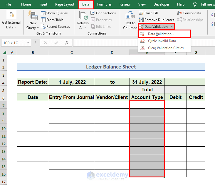Image resolution: width=215 pixels, height=185 pixels.
Task: Click the Refresh All icon
Action: pyautogui.click(x=83, y=16)
